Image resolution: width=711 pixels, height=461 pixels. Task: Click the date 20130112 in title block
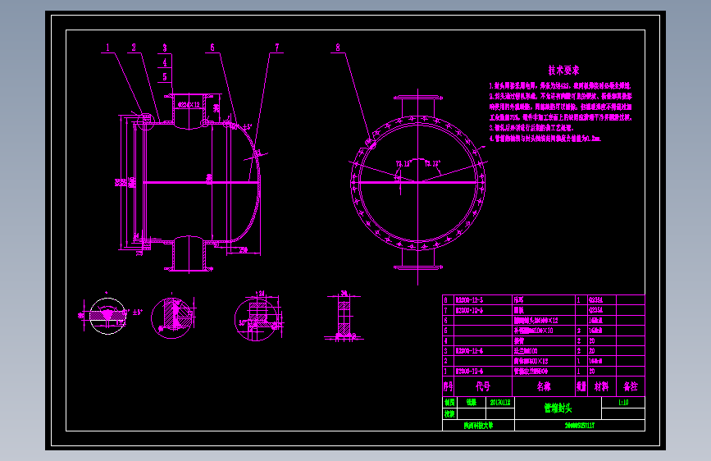pos(500,403)
